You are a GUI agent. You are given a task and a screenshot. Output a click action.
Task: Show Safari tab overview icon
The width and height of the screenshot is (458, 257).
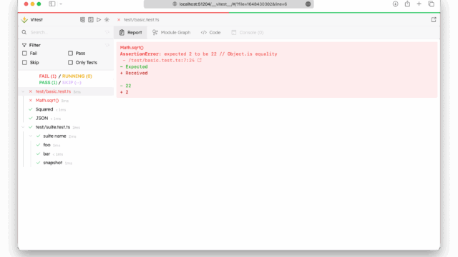point(431,4)
